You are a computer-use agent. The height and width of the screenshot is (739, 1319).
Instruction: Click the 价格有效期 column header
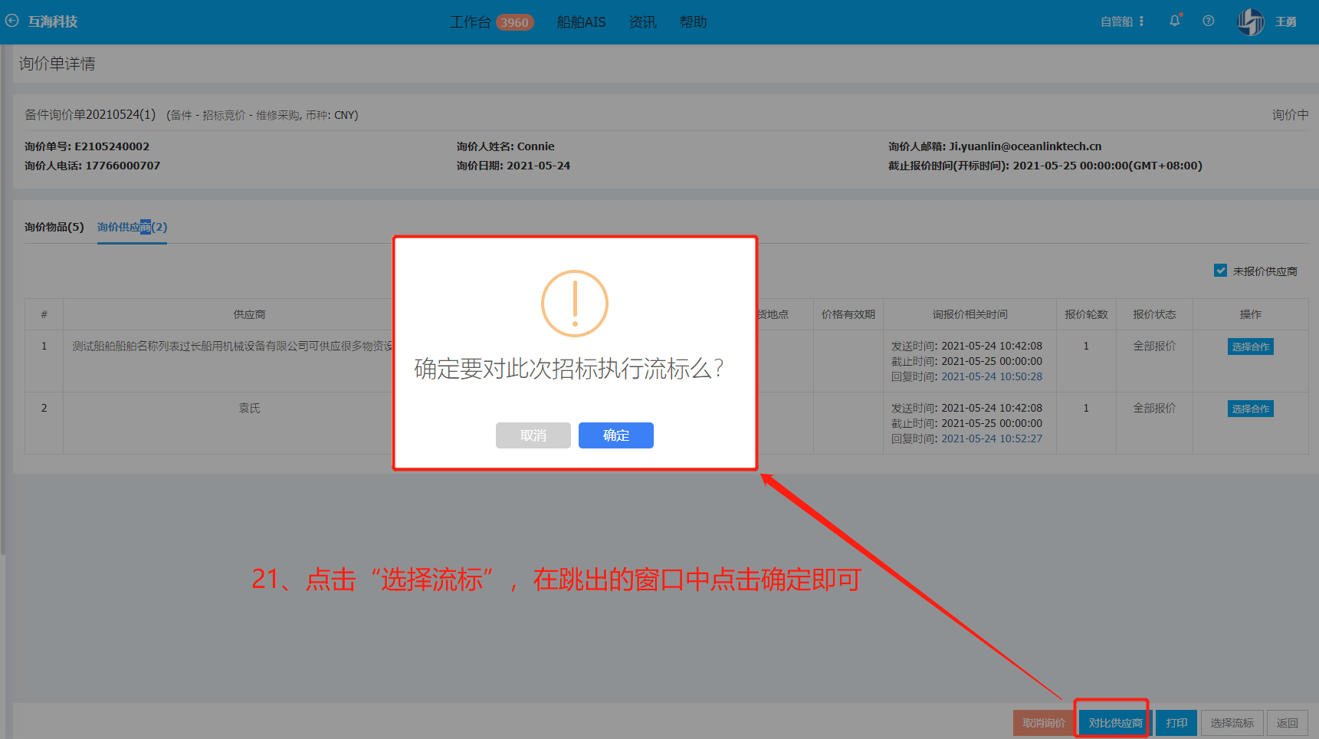coord(848,314)
